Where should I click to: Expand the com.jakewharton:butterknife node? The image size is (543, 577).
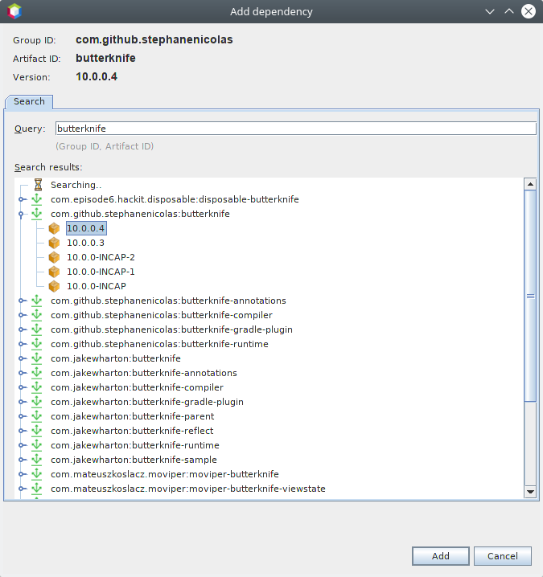pos(23,358)
